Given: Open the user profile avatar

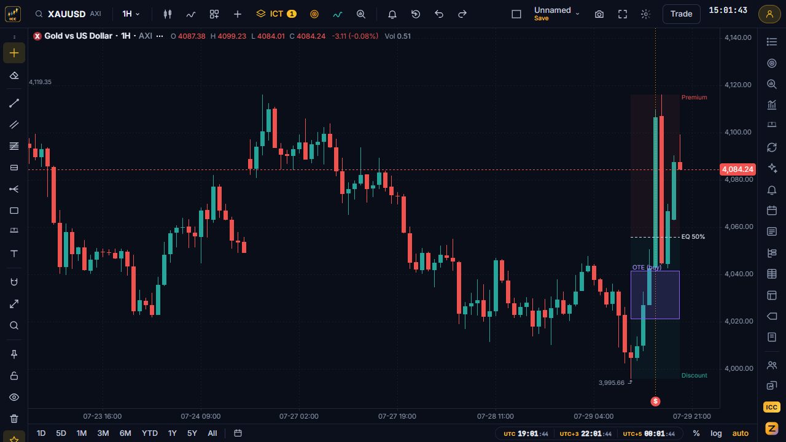Looking at the screenshot, I should pos(769,14).
